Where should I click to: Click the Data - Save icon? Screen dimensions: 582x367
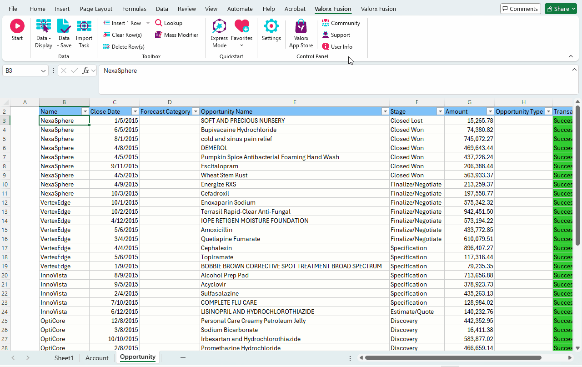(64, 33)
